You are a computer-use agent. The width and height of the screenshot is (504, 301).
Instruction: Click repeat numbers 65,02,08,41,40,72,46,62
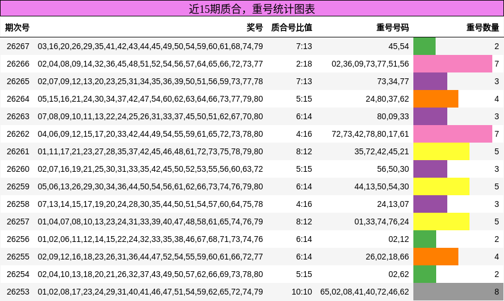364,292
